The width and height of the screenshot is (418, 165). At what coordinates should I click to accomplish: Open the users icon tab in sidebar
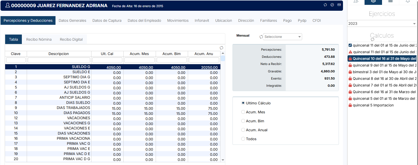356,2
